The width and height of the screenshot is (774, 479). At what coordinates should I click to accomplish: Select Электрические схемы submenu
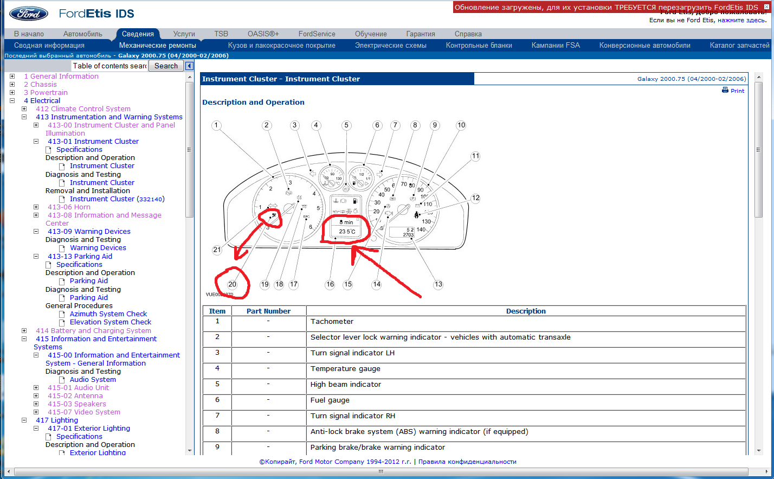pyautogui.click(x=391, y=46)
